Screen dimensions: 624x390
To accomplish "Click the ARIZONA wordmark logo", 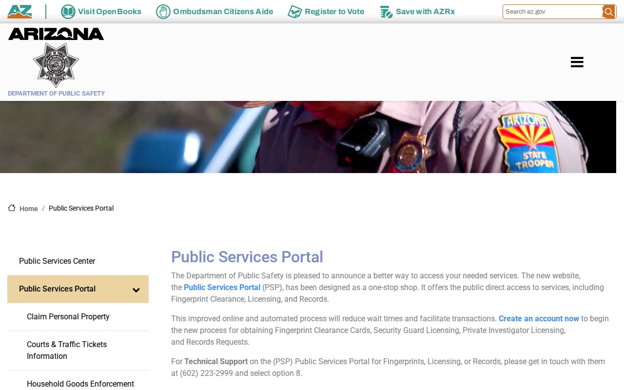I will coord(56,34).
